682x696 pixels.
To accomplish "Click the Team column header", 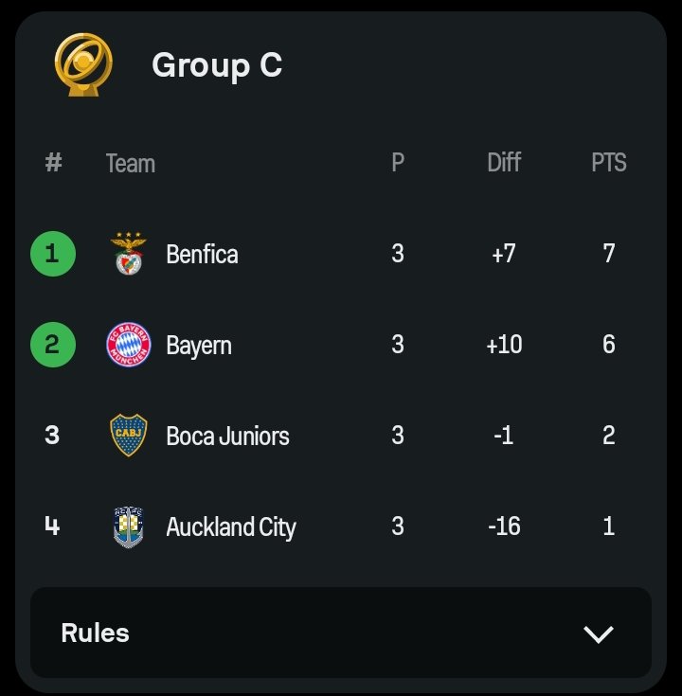I will [x=131, y=163].
